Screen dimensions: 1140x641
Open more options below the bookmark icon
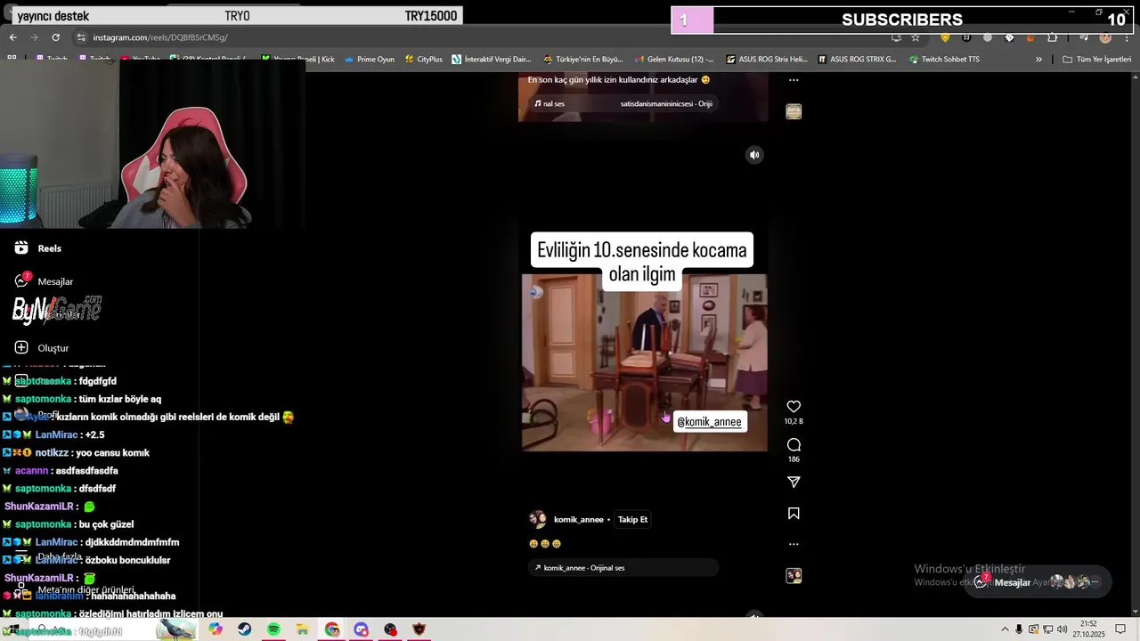[x=794, y=544]
